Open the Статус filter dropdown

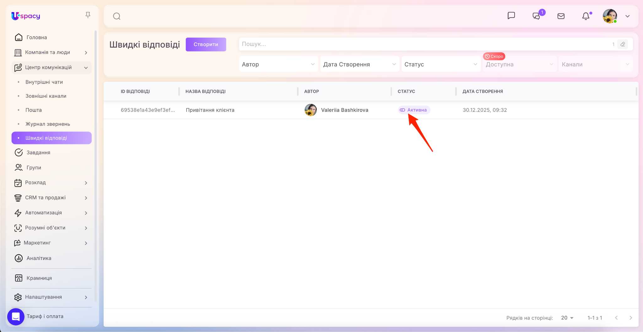[x=441, y=64]
